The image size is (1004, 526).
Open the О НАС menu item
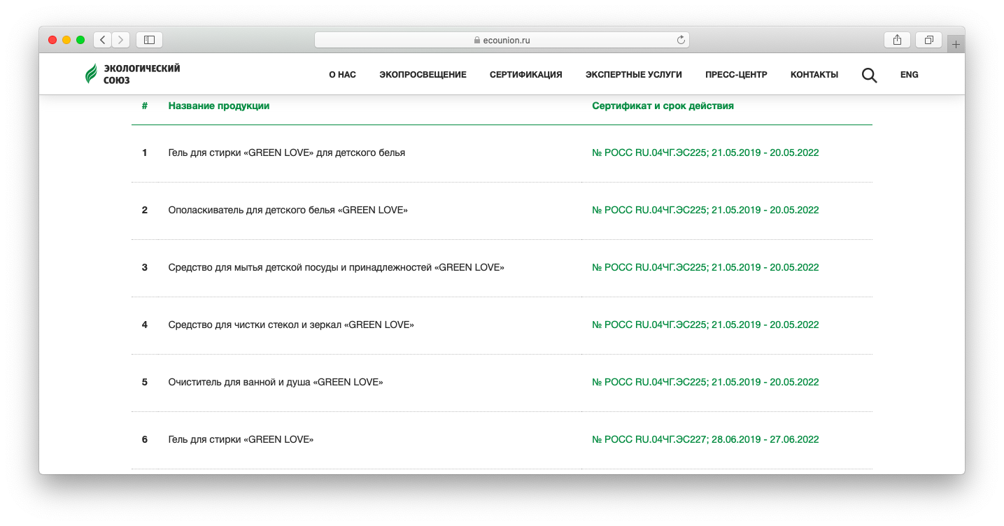342,75
